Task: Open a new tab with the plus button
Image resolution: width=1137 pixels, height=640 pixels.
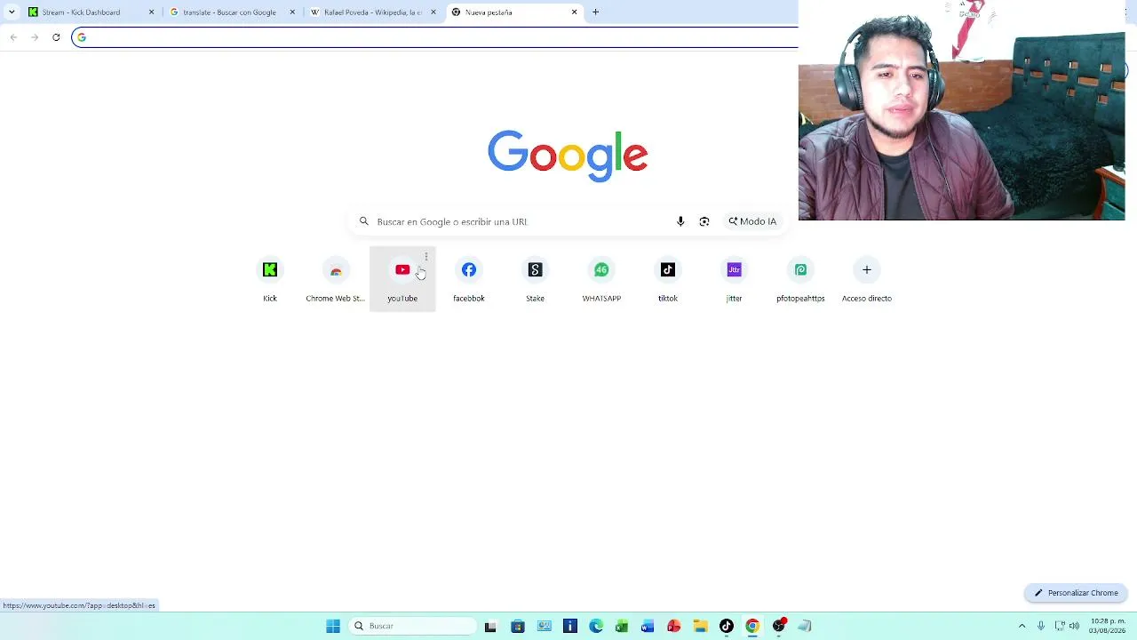Action: click(x=596, y=12)
